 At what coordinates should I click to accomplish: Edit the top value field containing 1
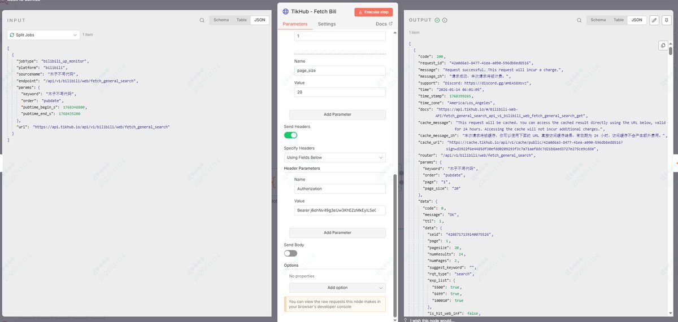pyautogui.click(x=340, y=36)
